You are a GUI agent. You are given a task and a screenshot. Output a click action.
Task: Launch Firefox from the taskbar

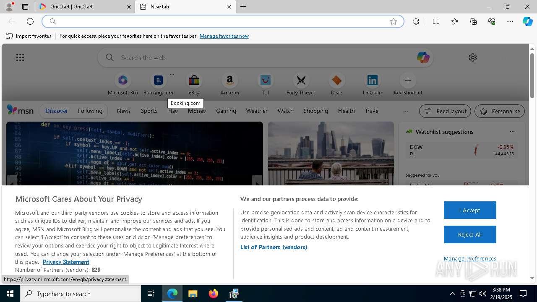click(x=214, y=294)
